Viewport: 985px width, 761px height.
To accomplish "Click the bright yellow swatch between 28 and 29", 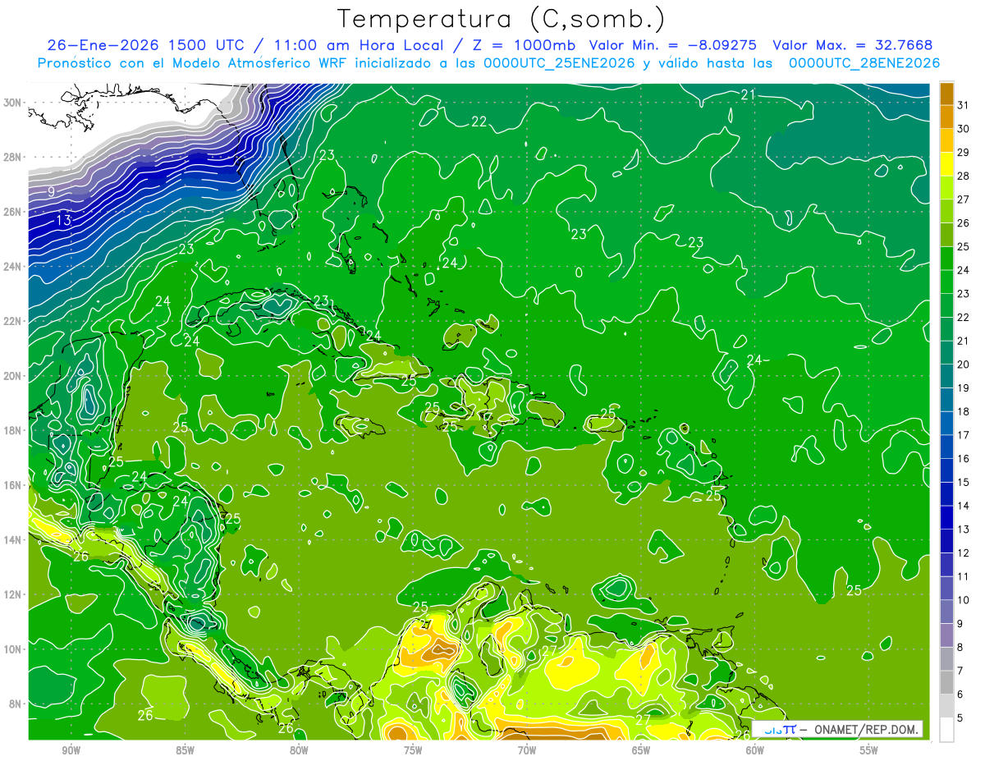I will (946, 165).
